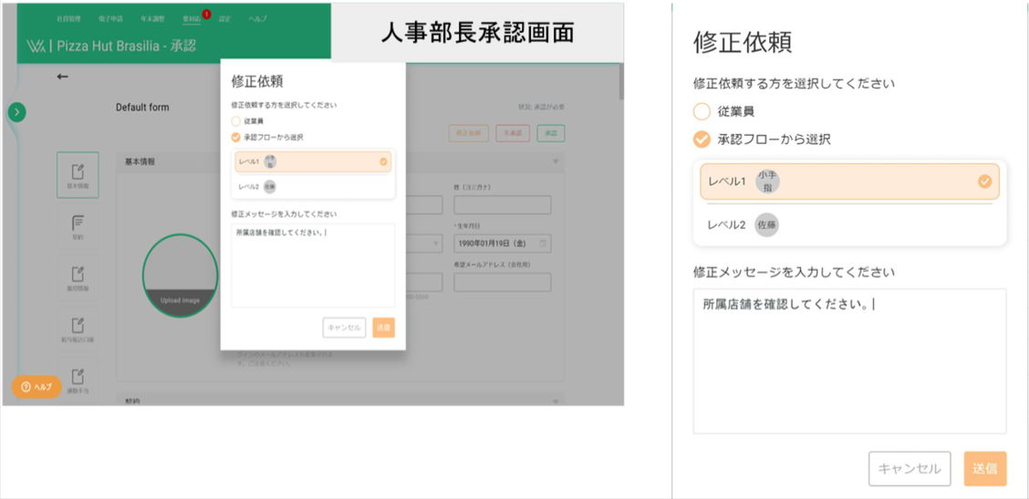
Task: Go back using the left arrow icon
Action: (62, 77)
